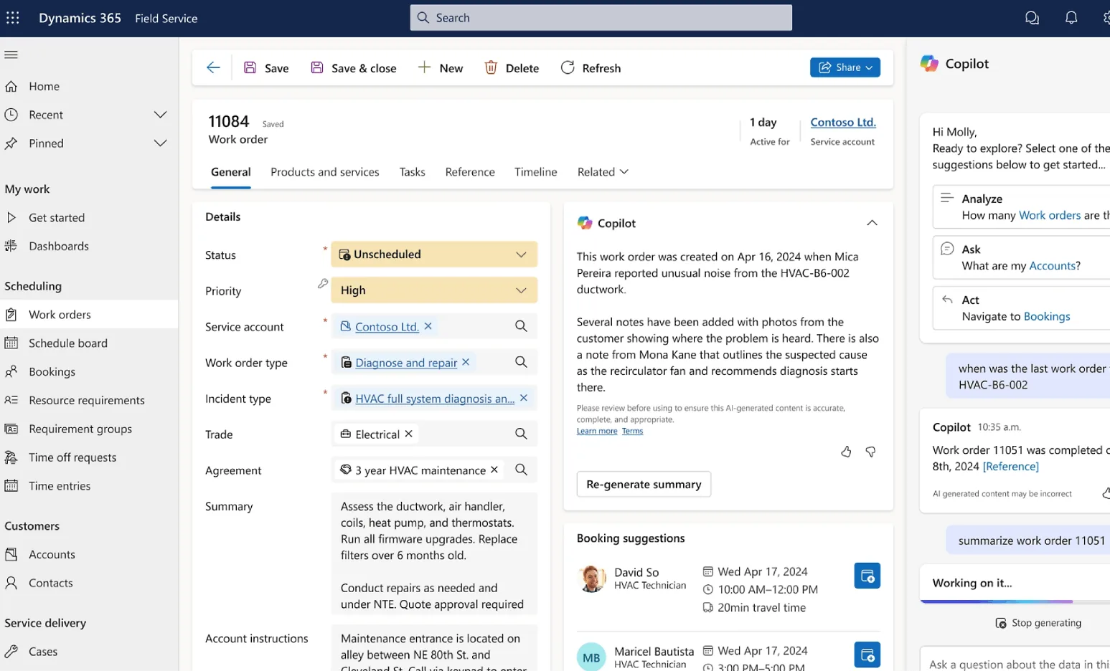The width and height of the screenshot is (1110, 671).
Task: Expand the Pinned section
Action: pyautogui.click(x=160, y=143)
